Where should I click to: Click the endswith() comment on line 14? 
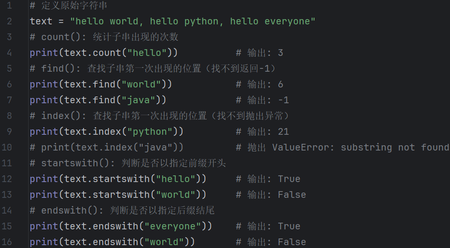click(122, 211)
